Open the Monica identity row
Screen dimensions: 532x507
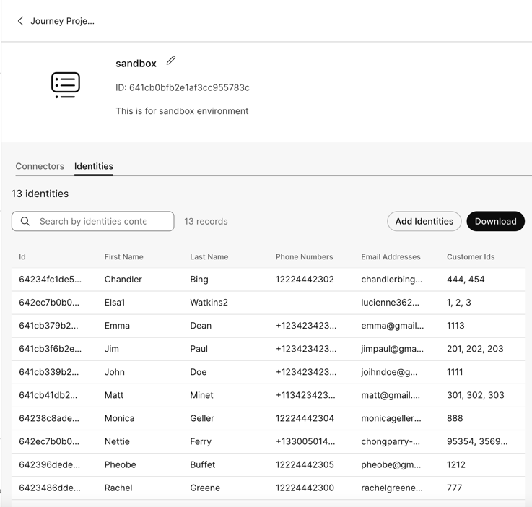tap(268, 418)
